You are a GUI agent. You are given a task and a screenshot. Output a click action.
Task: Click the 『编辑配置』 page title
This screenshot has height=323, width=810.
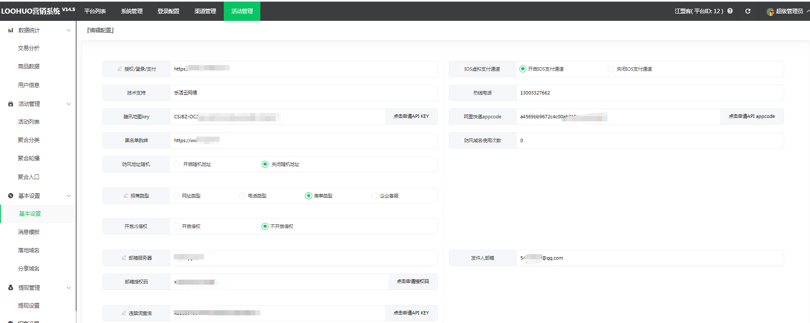click(100, 30)
